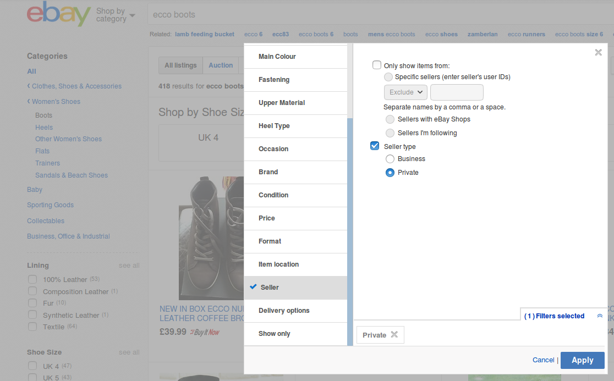Image resolution: width=614 pixels, height=381 pixels.
Task: Open related search zamberlan
Action: click(483, 35)
